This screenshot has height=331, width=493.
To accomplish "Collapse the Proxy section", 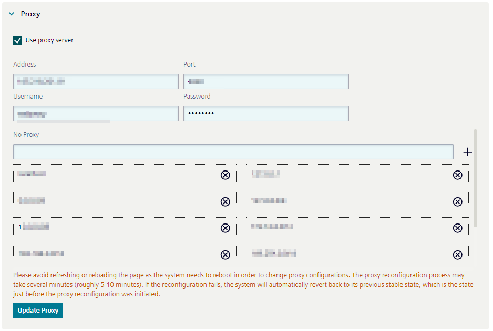I will (11, 14).
